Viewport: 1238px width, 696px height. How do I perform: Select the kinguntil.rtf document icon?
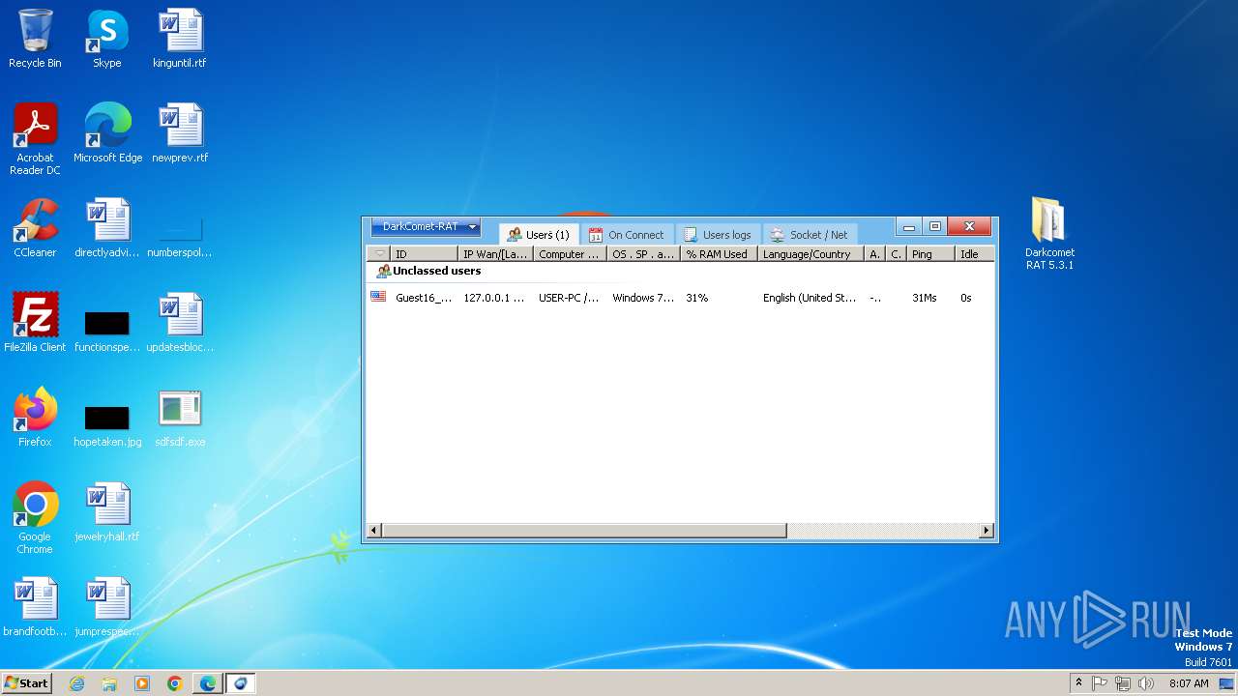click(180, 39)
